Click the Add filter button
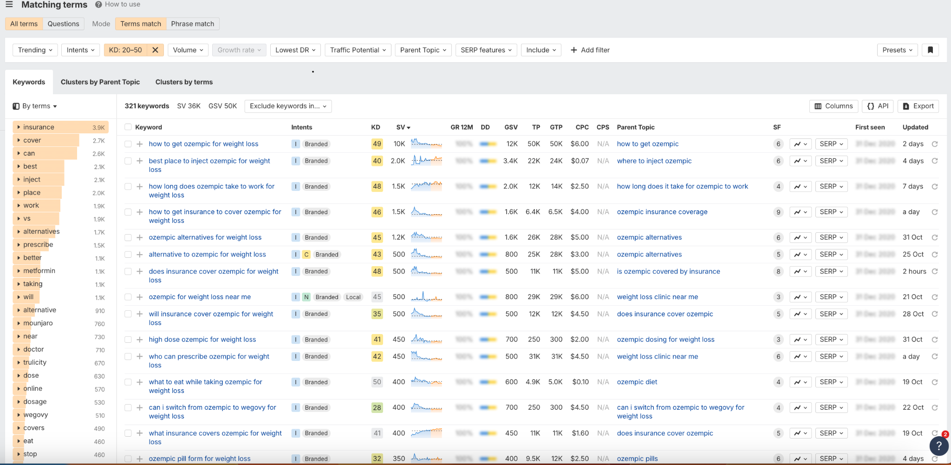951x465 pixels. [x=590, y=50]
